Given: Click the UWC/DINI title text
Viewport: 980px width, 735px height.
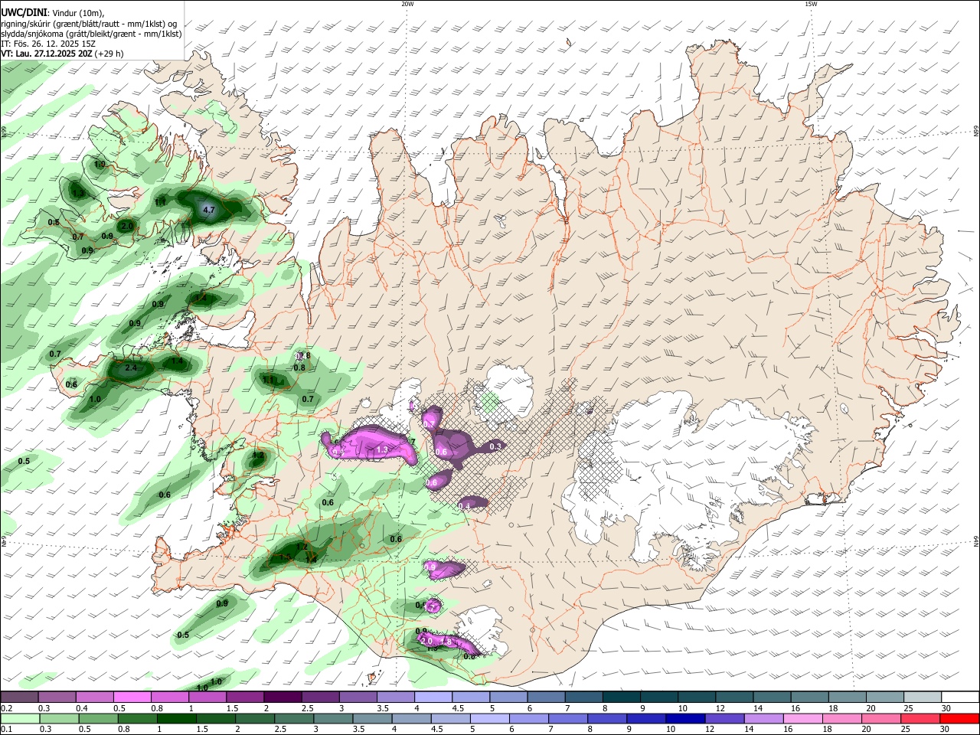Looking at the screenshot, I should [24, 12].
